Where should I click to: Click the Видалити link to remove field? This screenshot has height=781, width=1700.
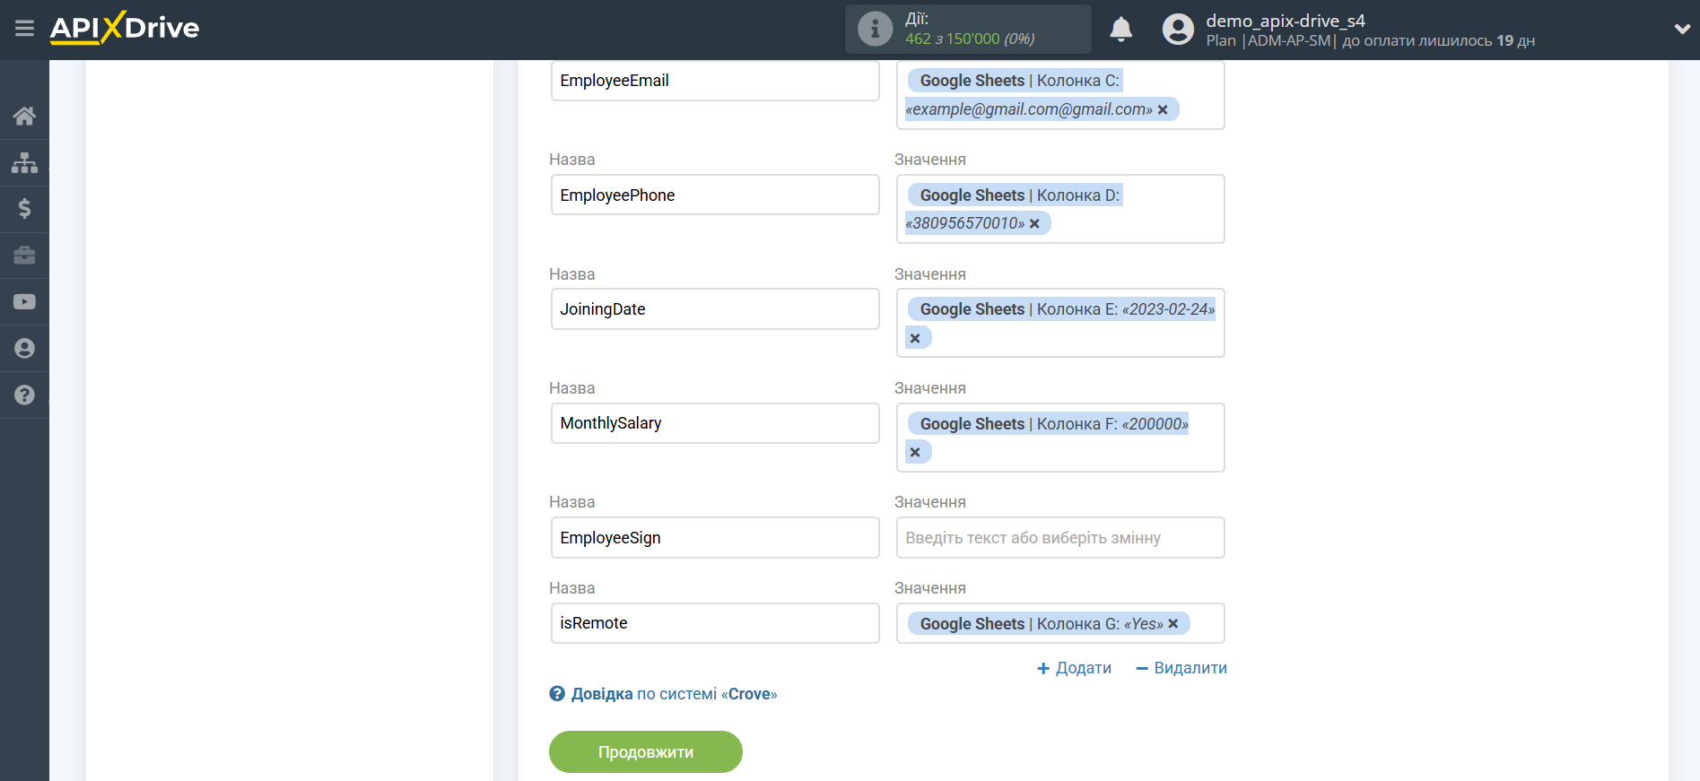1181,668
